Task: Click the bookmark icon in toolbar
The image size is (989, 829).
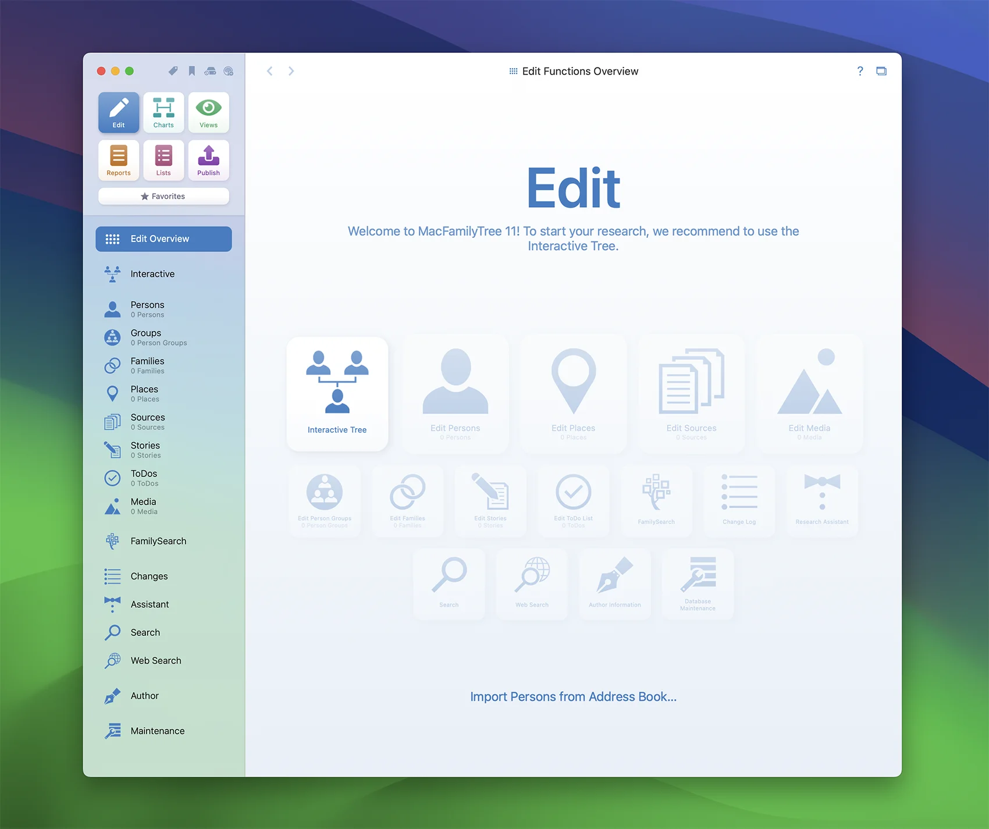Action: coord(191,71)
